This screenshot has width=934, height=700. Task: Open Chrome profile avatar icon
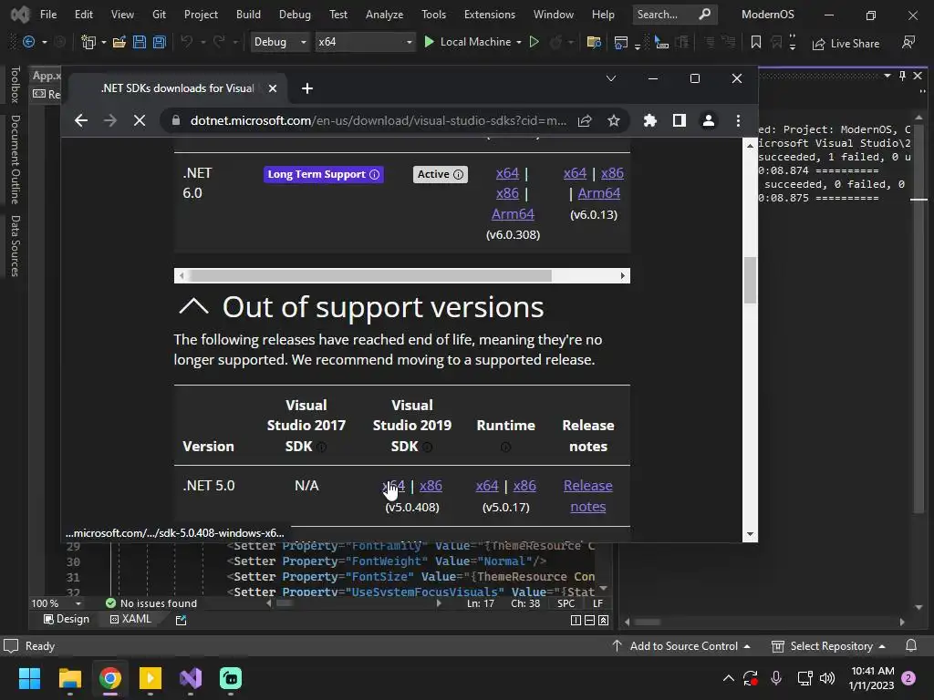(708, 121)
